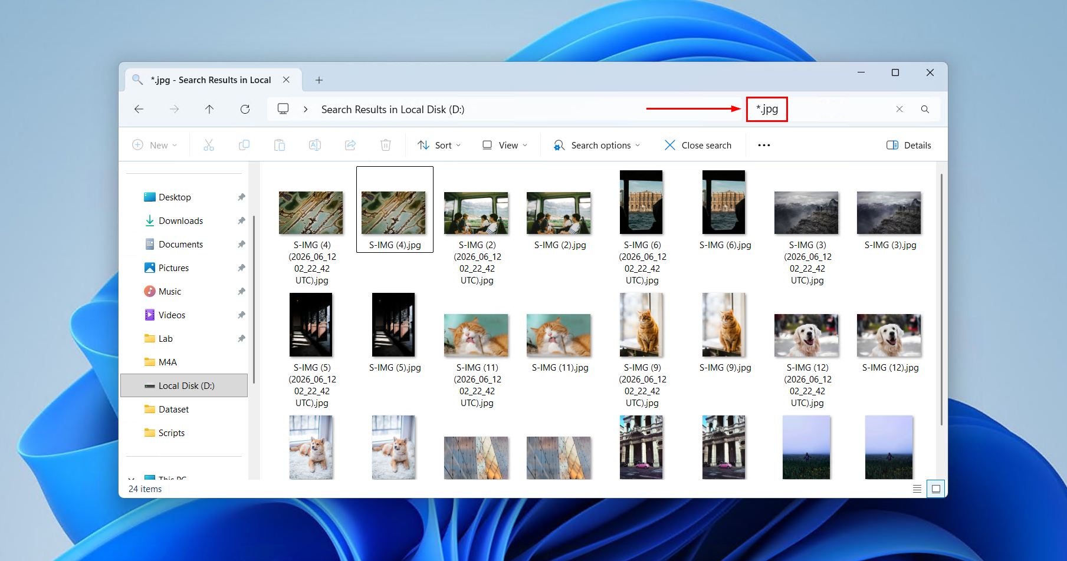Close the *.jpg search tab
The image size is (1067, 561).
click(286, 80)
